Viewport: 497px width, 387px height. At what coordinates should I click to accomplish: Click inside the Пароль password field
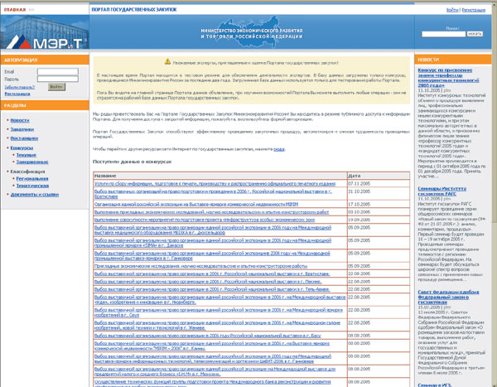(58, 79)
